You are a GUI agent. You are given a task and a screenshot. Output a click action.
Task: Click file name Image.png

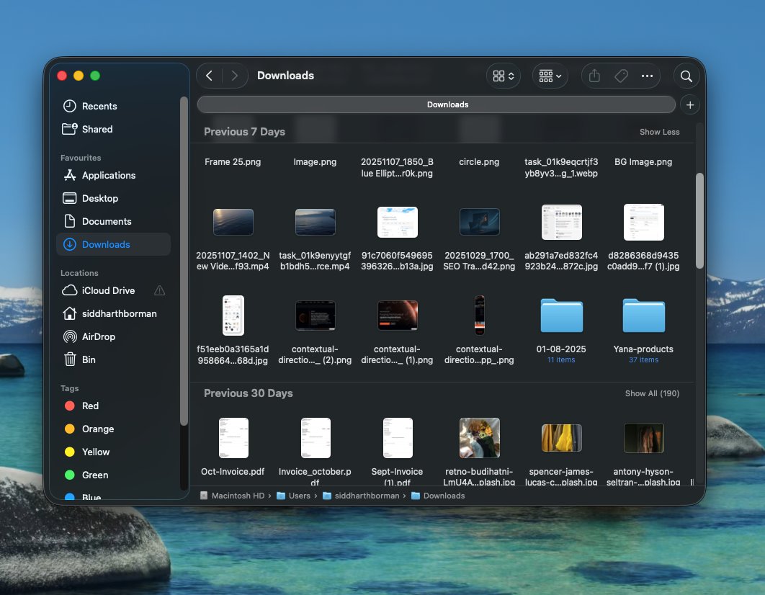tap(315, 162)
